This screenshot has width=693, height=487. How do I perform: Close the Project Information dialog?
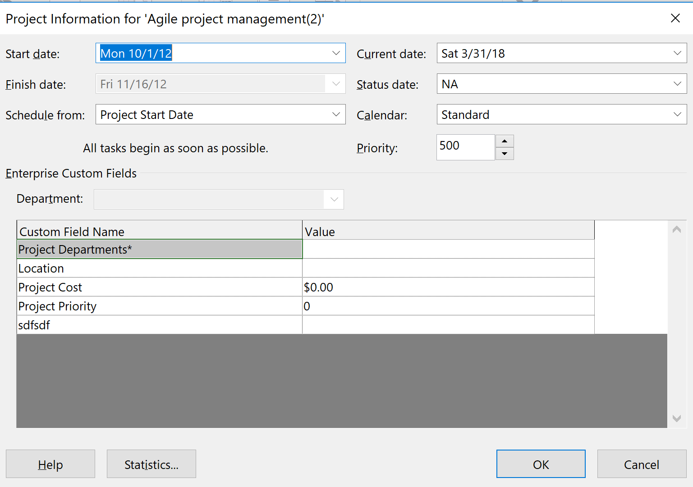click(x=675, y=18)
